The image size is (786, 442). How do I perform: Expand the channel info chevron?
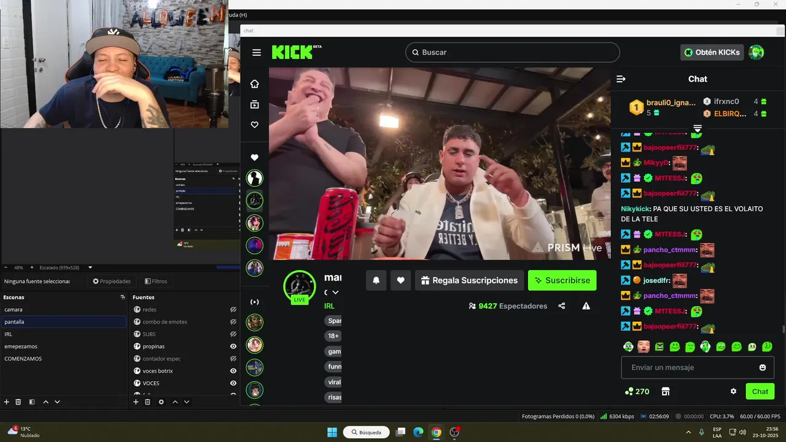[335, 292]
